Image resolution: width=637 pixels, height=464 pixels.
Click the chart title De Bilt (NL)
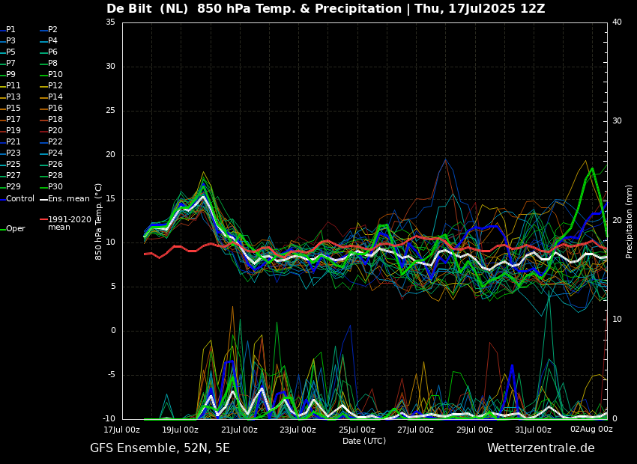pos(157,9)
